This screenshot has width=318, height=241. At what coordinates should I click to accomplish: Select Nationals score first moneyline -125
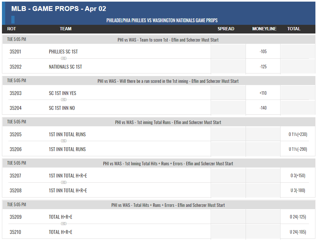[263, 67]
